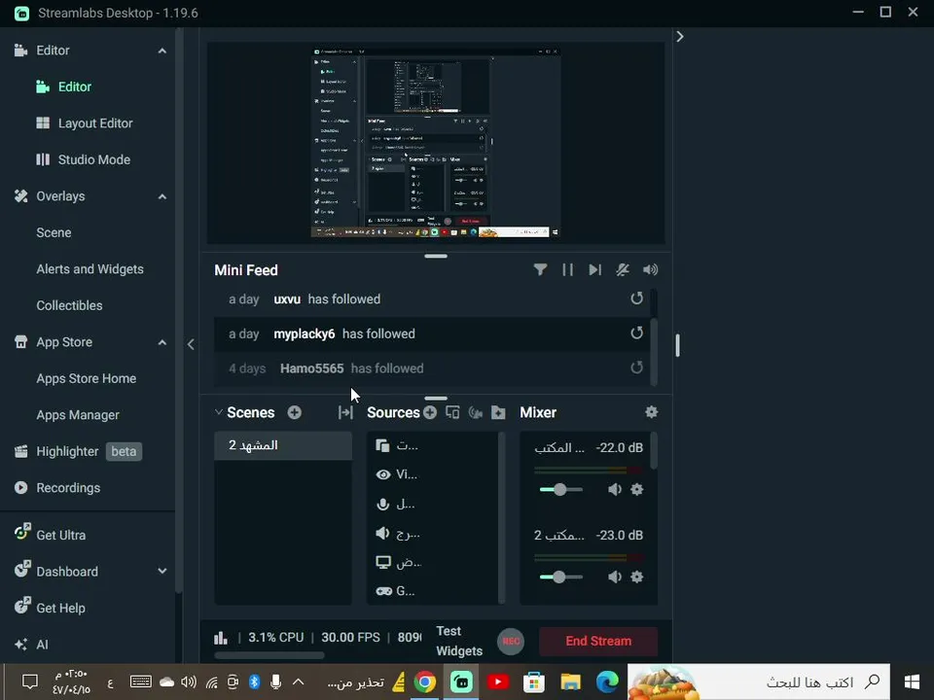Image resolution: width=934 pixels, height=700 pixels.
Task: Click the Sources overlapping-windows icon
Action: 452,412
